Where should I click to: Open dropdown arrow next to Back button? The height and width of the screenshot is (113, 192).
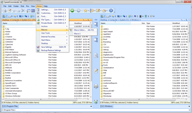click(75, 11)
